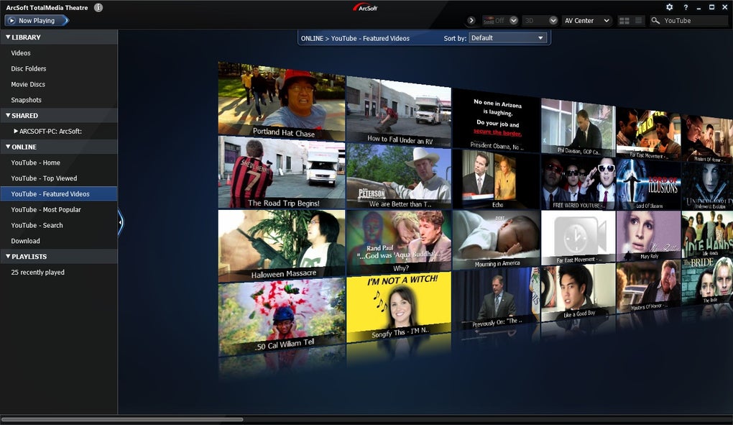Click the Now Playing button
Image resolution: width=733 pixels, height=425 pixels.
37,21
